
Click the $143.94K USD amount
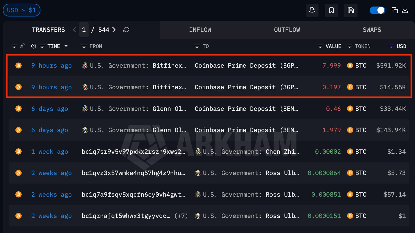391,130
